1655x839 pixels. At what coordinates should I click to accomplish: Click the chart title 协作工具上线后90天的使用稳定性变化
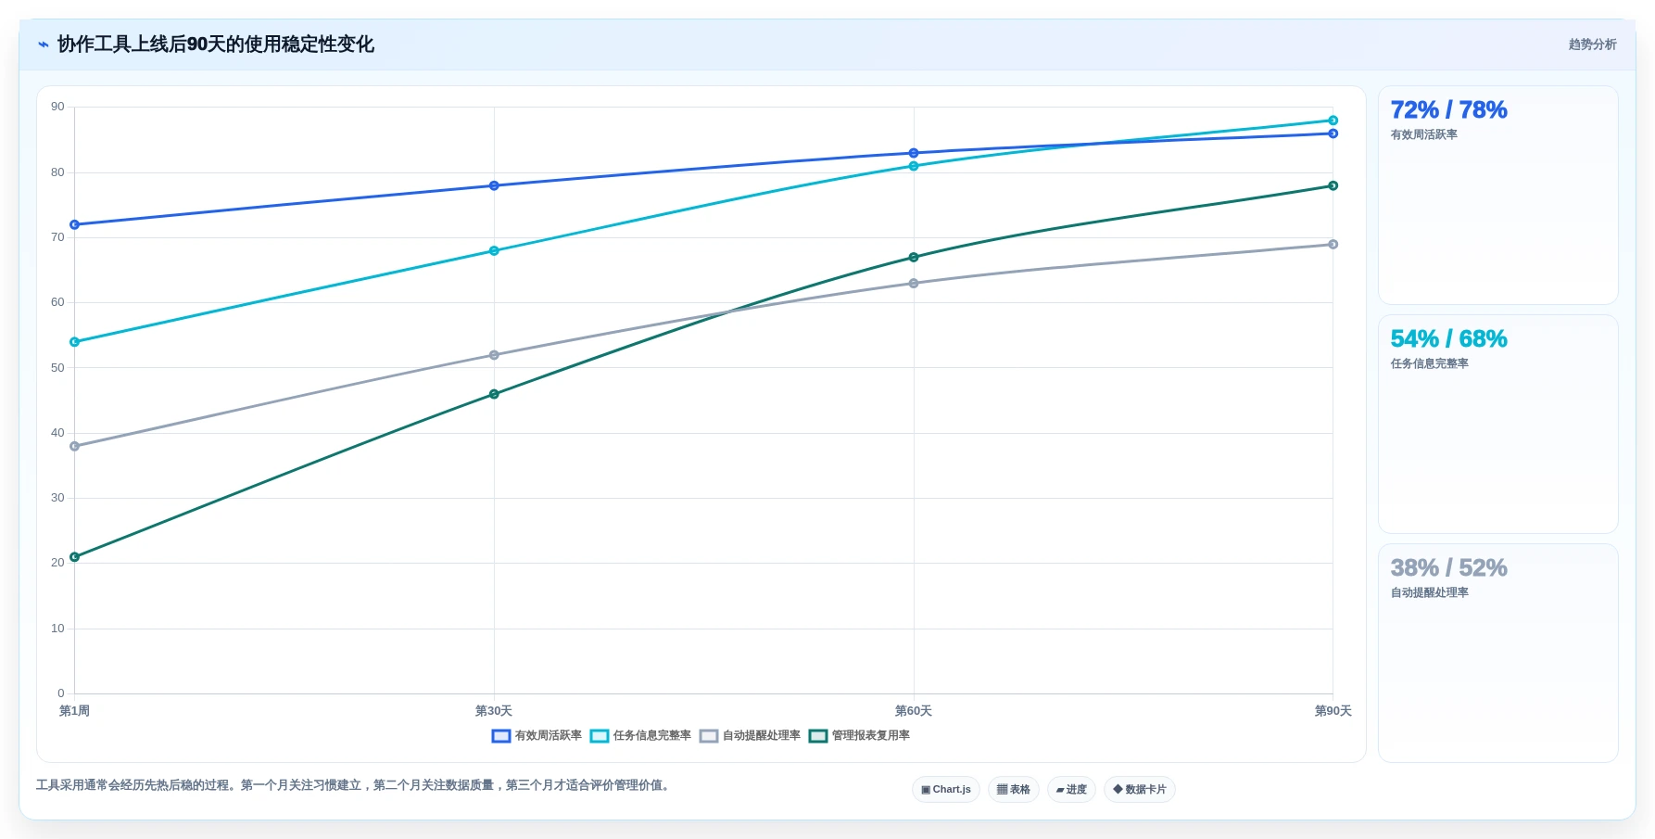216,44
